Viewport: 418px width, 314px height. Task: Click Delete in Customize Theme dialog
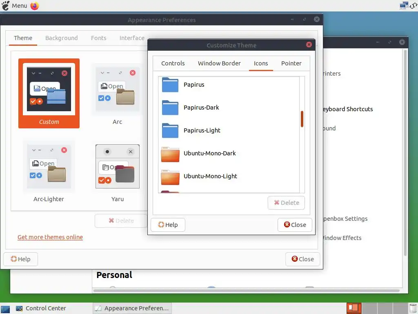click(x=286, y=203)
